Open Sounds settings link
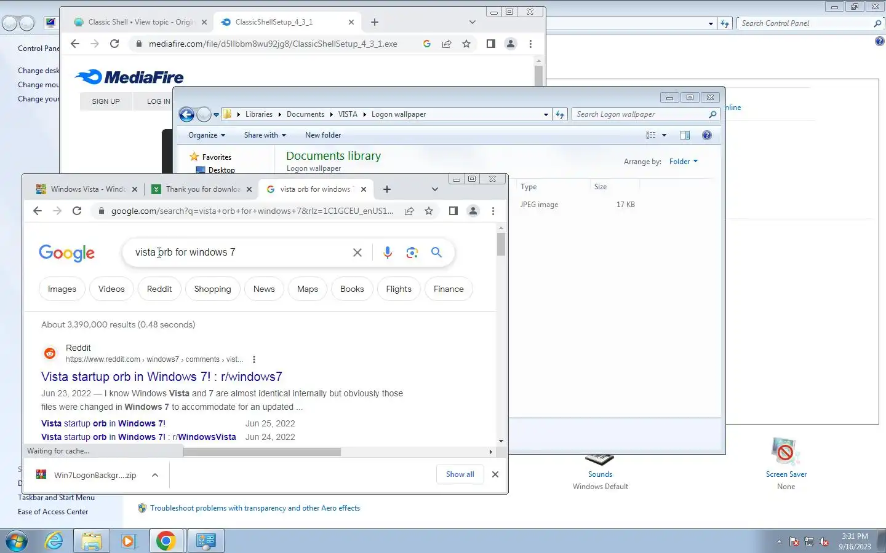This screenshot has width=886, height=553. click(x=600, y=474)
